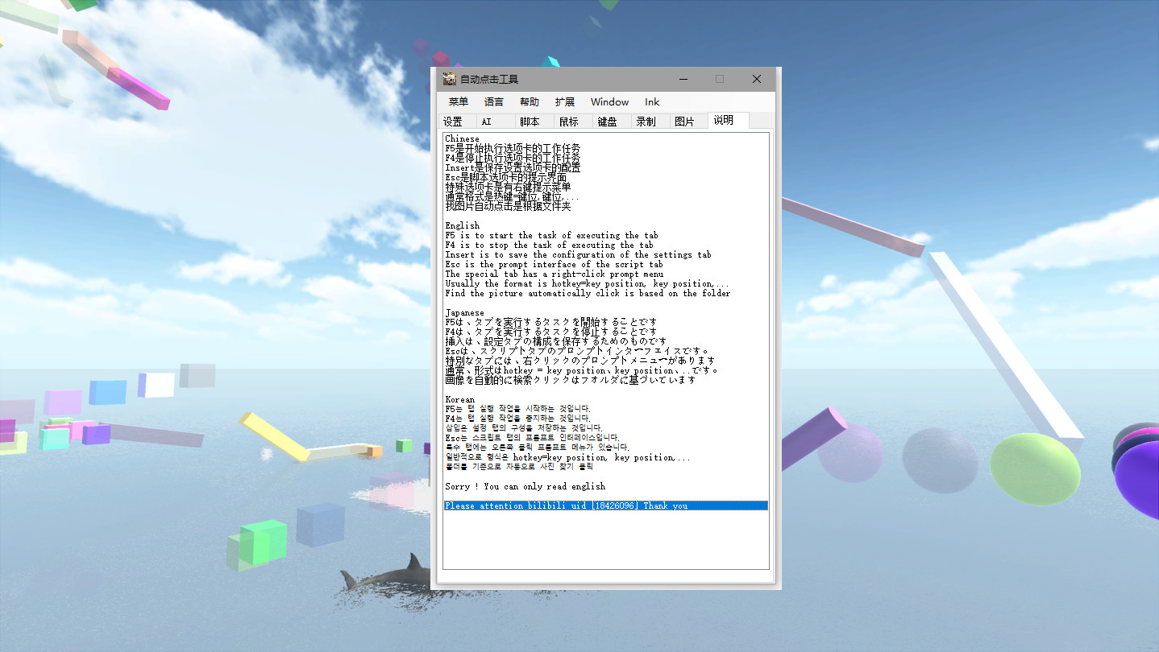The image size is (1159, 652).
Task: Open the 键盘 (Keyboard) tab
Action: 609,121
